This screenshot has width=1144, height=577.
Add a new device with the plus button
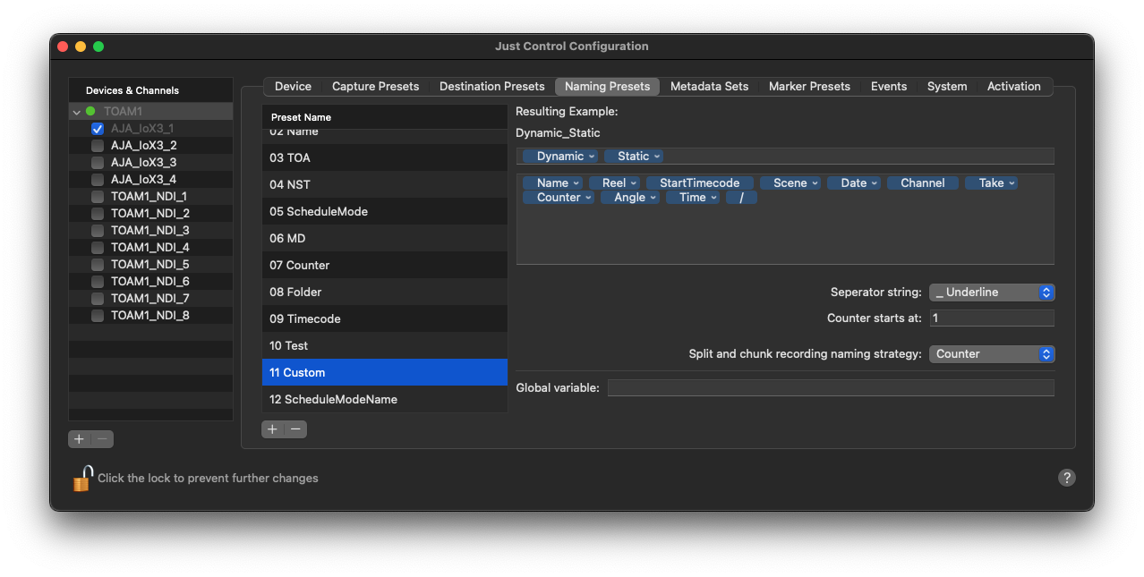click(80, 438)
